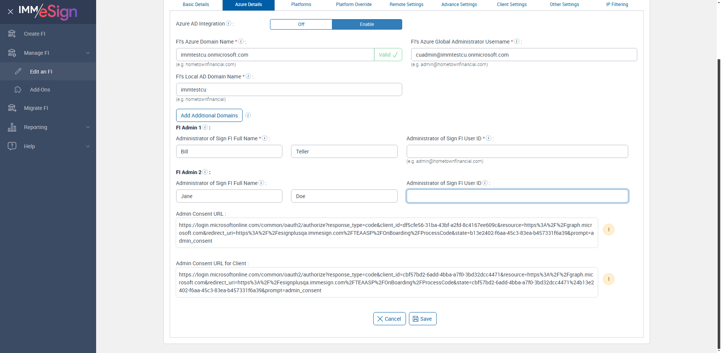The height and width of the screenshot is (353, 721).
Task: Open Create FI in the sidebar
Action: (48, 34)
